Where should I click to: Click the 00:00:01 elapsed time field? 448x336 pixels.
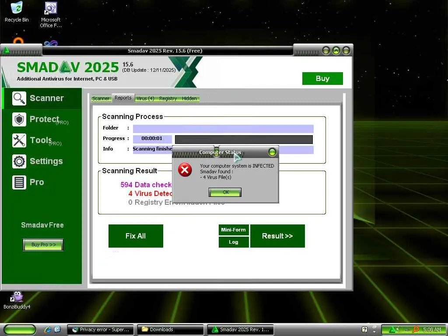[x=152, y=139]
